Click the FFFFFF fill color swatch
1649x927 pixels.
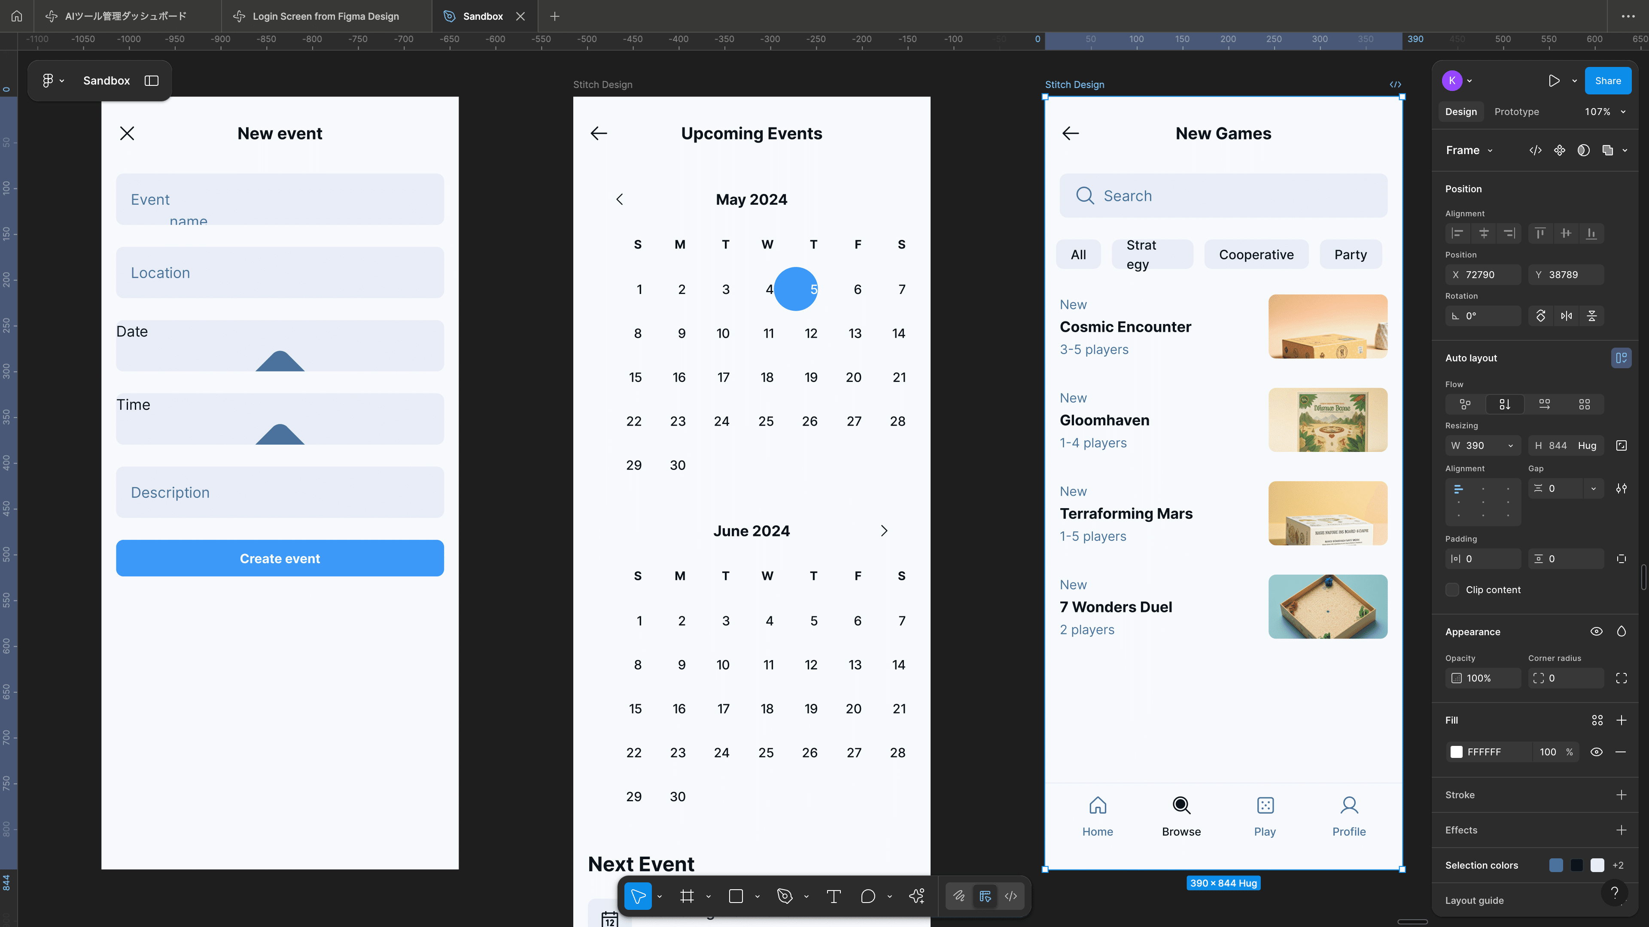1456,752
